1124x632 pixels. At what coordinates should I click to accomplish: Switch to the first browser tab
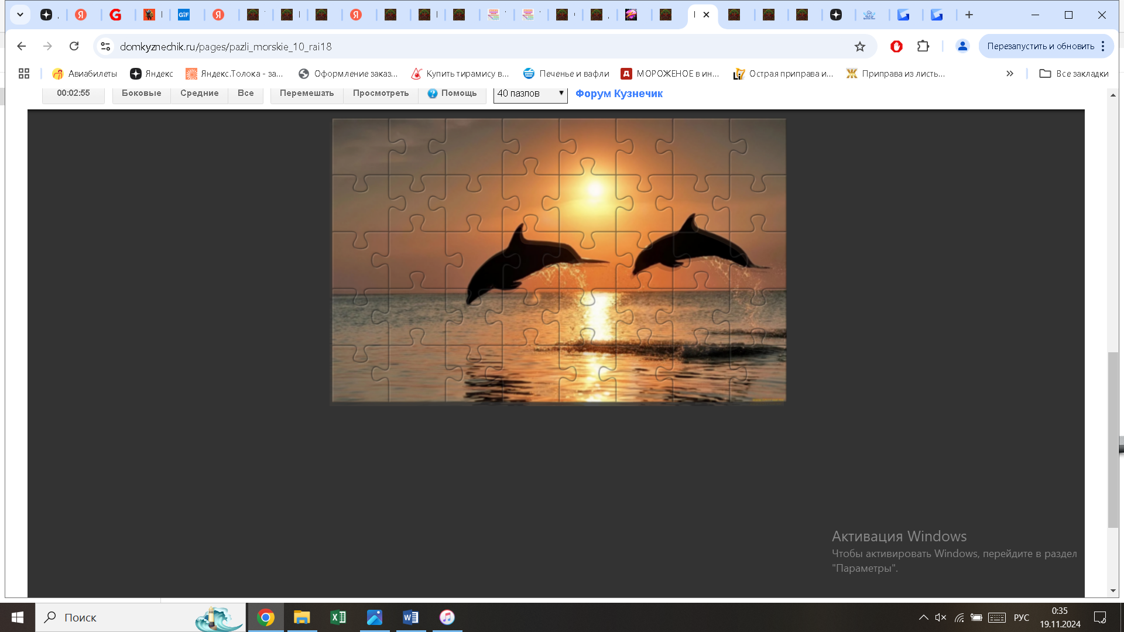[47, 15]
